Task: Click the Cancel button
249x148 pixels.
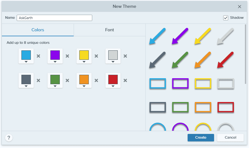Action: point(230,138)
